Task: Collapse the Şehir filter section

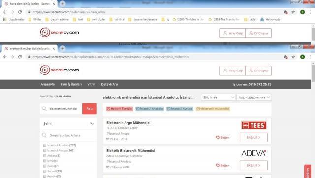Action: coord(92,124)
